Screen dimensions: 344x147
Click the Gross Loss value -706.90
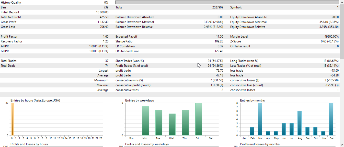pos(104,27)
